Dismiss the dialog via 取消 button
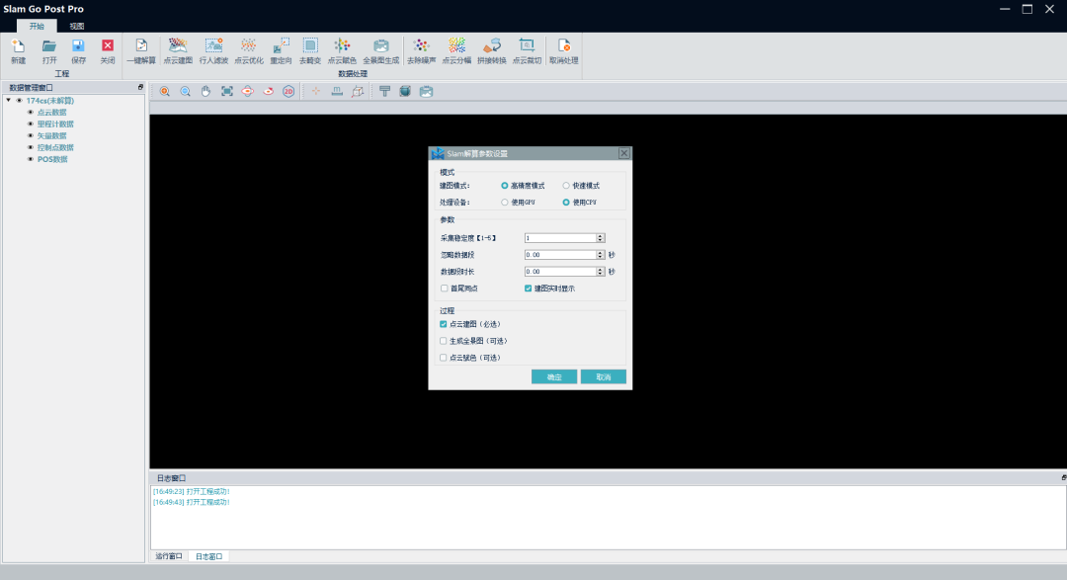 (604, 375)
